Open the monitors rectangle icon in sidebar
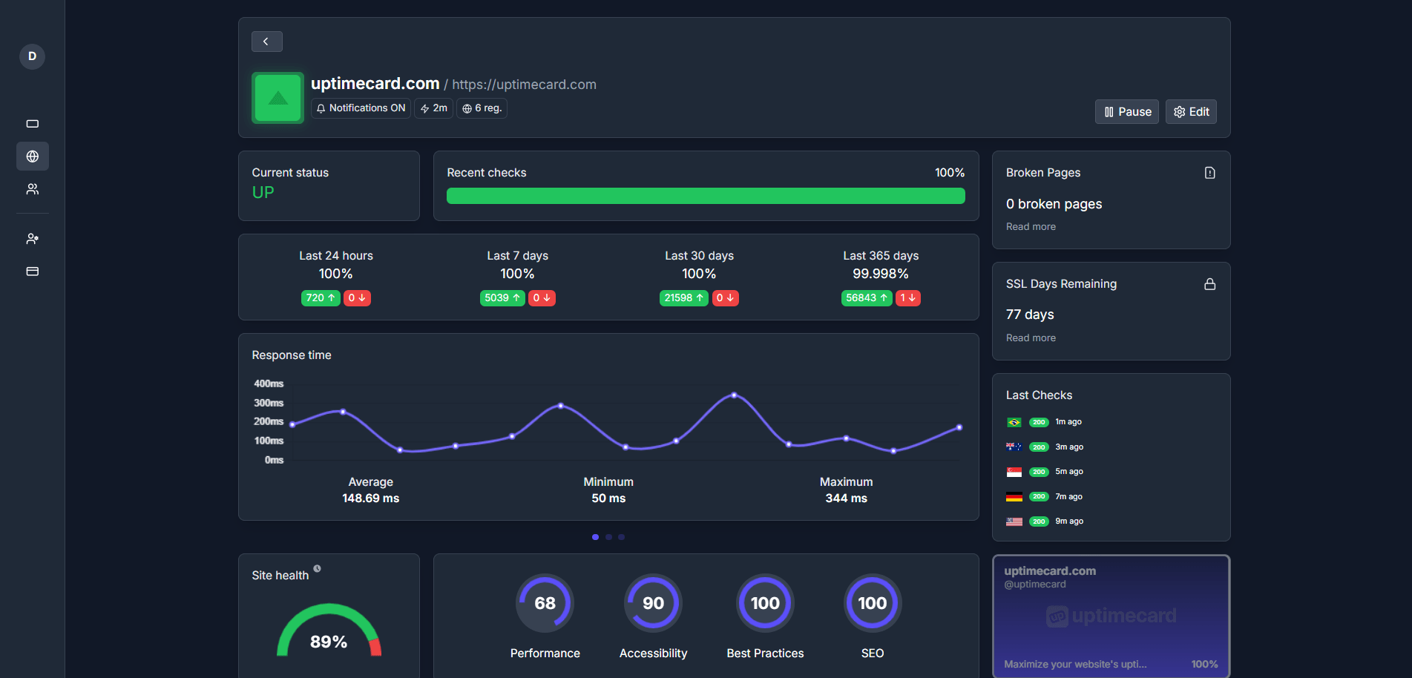This screenshot has width=1412, height=678. tap(33, 124)
